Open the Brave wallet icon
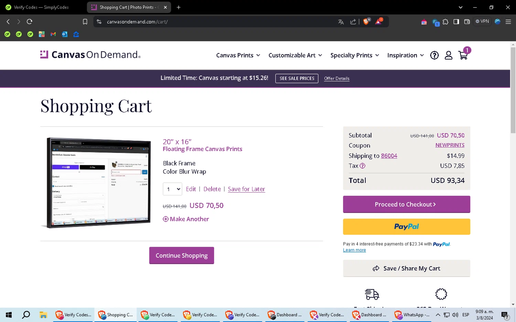Screen dimensions: 516x322 coord(467,22)
